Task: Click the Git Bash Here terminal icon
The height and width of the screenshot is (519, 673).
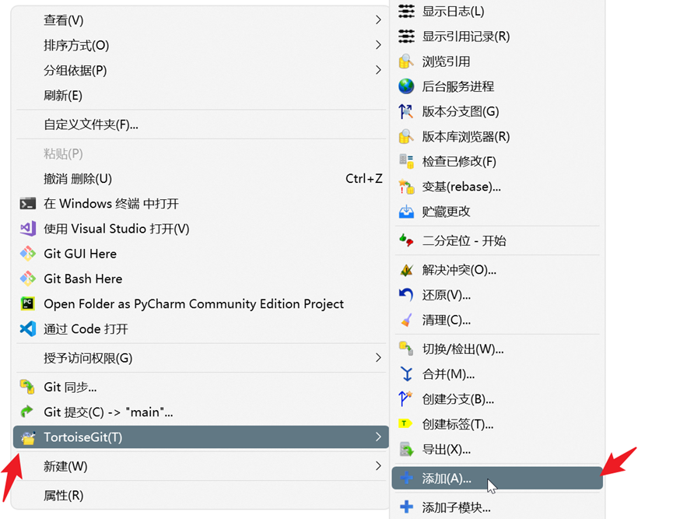Action: point(28,279)
